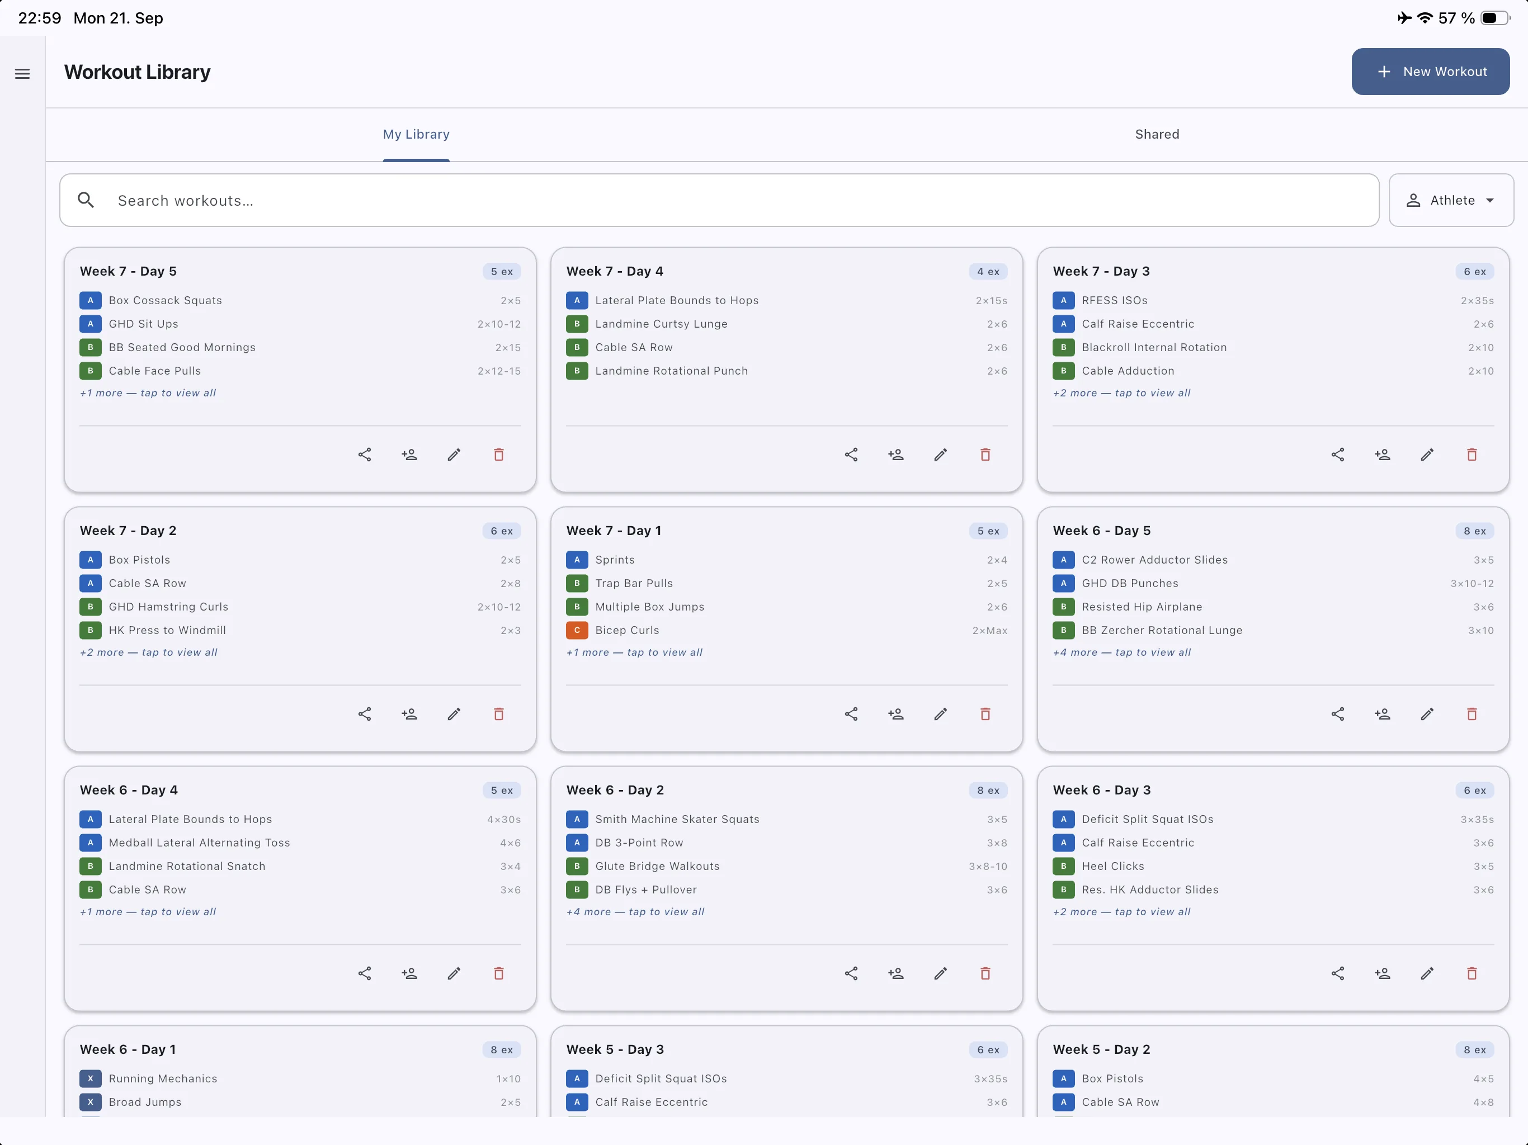The image size is (1528, 1145).
Task: Click the 4 ex badge on Week 7 - Day 4
Action: click(988, 271)
